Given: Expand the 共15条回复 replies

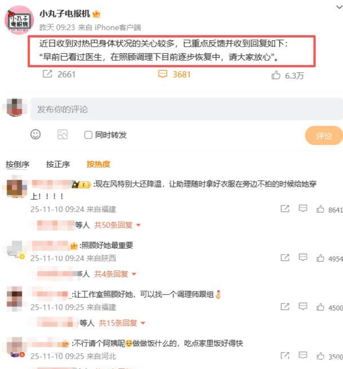Looking at the screenshot, I should [x=122, y=323].
